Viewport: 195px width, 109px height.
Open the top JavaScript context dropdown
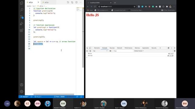tap(100, 51)
